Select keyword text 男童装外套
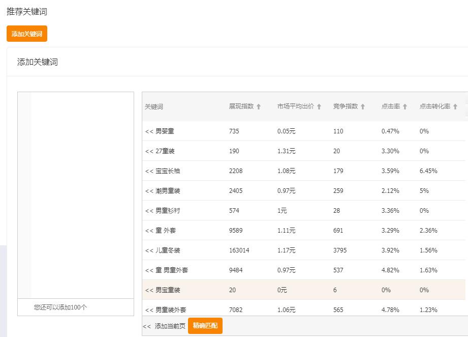Viewport: 468px width, 337px height. click(x=171, y=310)
